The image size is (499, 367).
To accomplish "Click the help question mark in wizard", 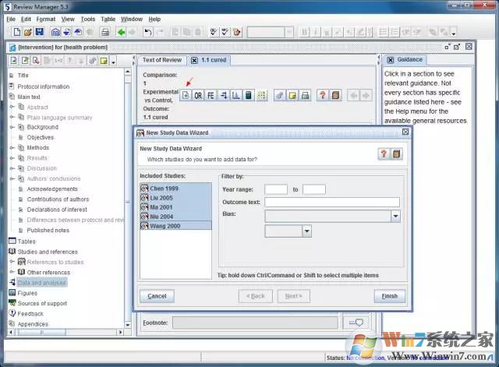I will [384, 154].
